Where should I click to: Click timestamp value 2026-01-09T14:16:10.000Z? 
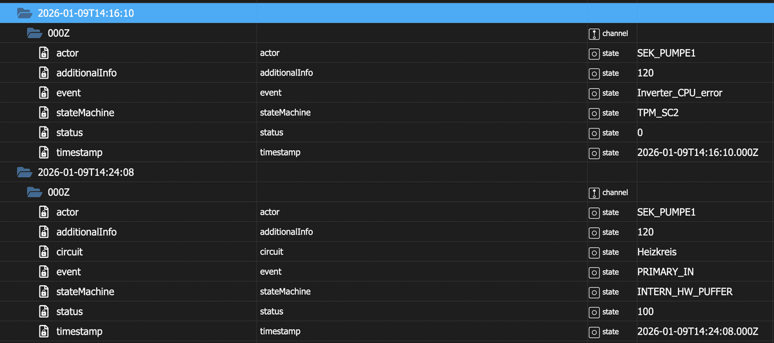(697, 153)
